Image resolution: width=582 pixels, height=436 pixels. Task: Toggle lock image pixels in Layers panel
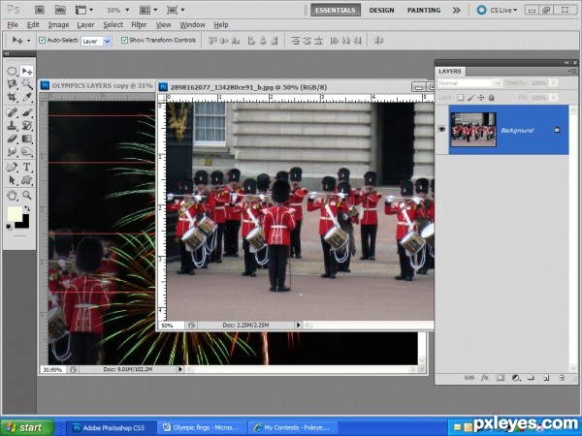coord(470,98)
